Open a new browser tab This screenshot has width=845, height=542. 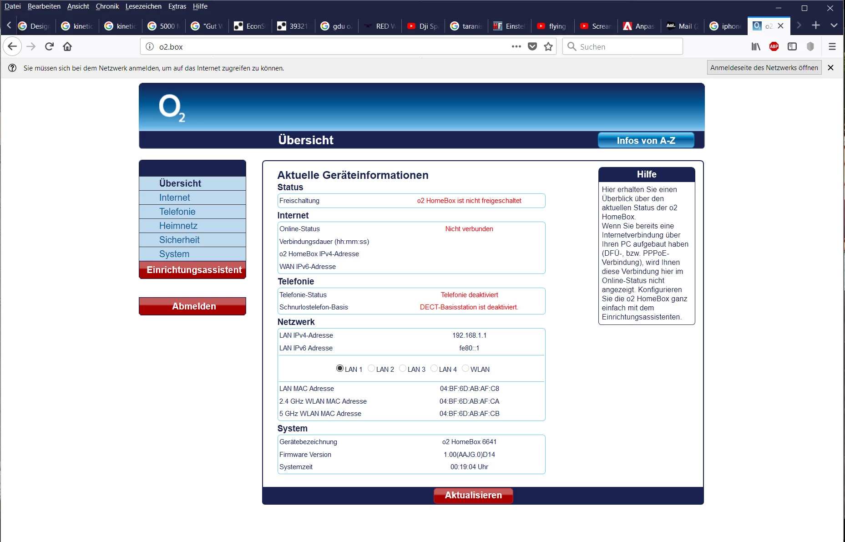point(816,25)
